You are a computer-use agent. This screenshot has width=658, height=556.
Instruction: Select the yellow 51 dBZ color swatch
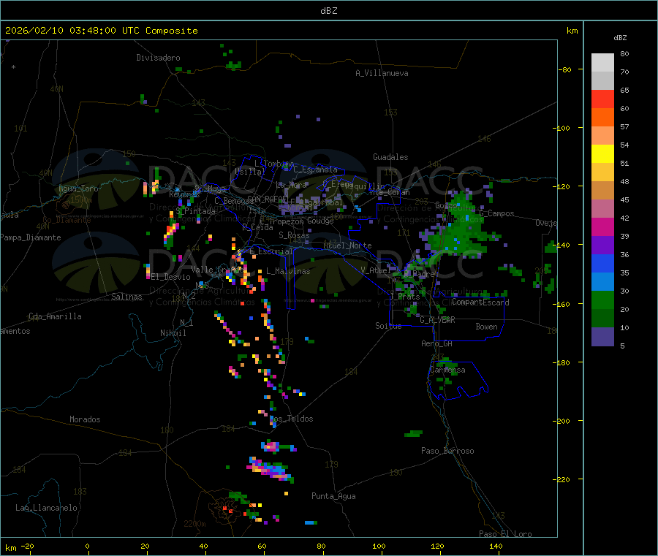[602, 154]
